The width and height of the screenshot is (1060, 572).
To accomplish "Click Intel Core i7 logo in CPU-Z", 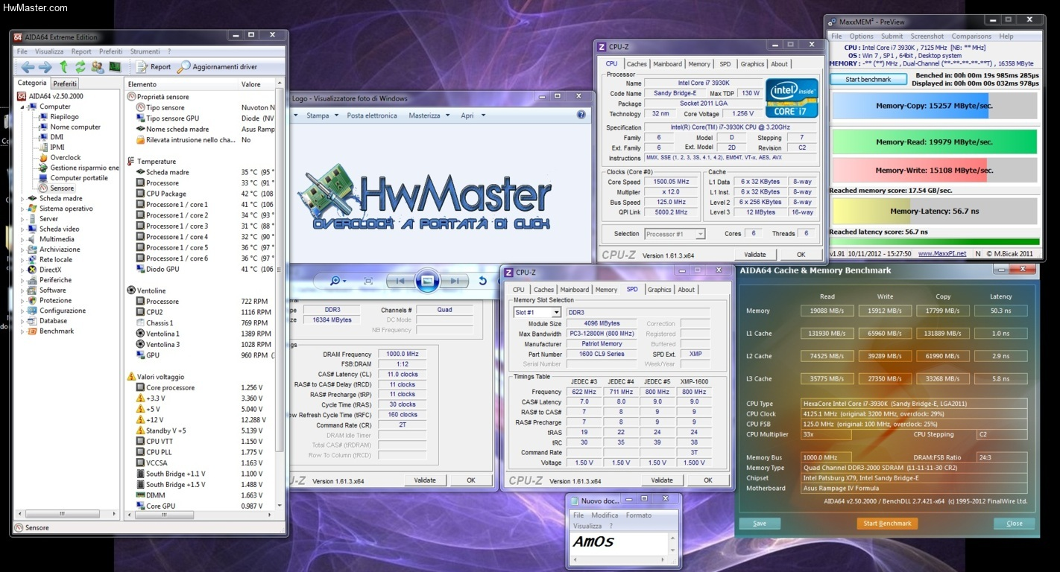I will pos(792,98).
